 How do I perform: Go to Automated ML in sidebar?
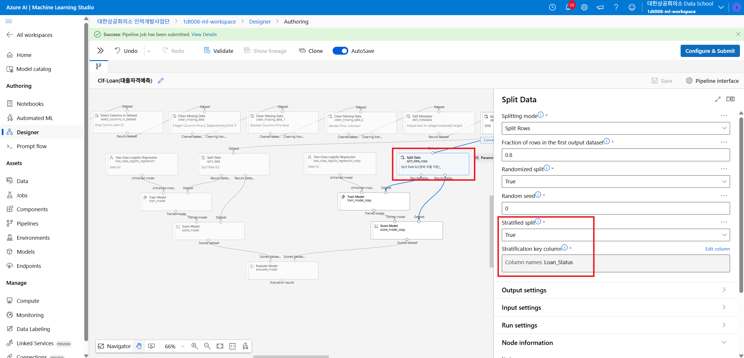click(x=35, y=118)
